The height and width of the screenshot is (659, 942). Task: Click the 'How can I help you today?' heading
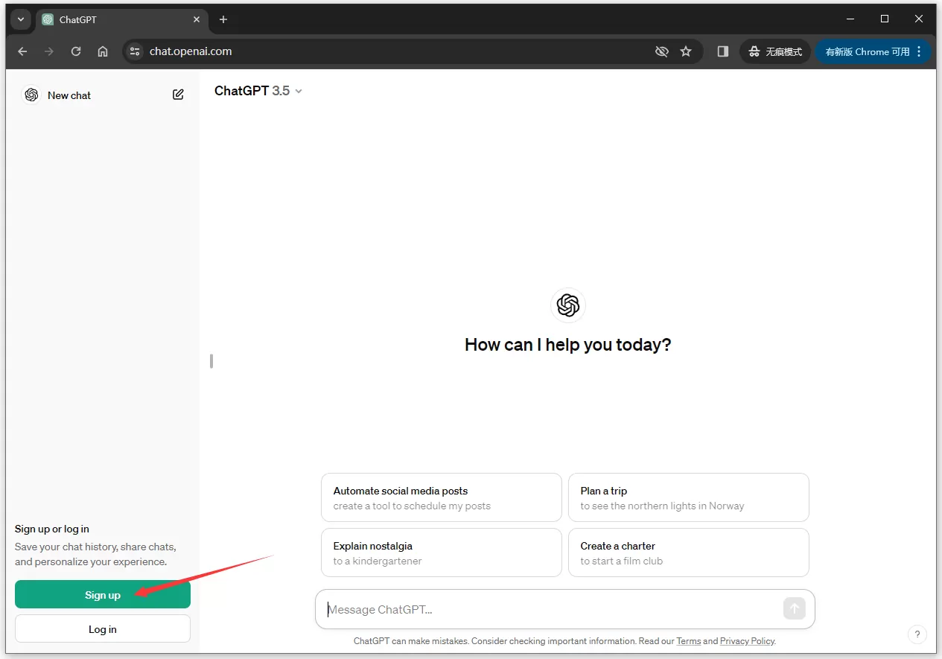pos(568,345)
